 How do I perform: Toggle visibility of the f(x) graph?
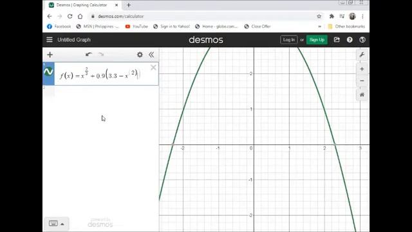(49, 72)
